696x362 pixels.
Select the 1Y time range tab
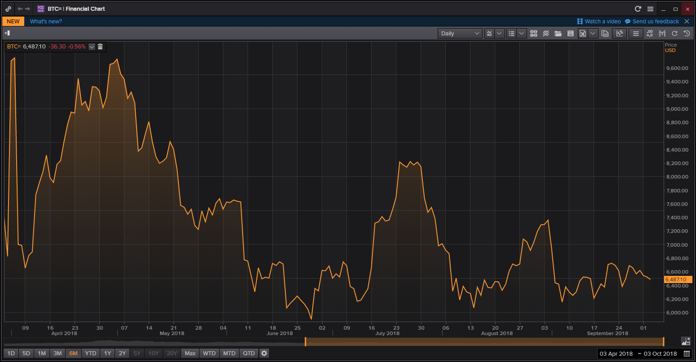pos(107,353)
